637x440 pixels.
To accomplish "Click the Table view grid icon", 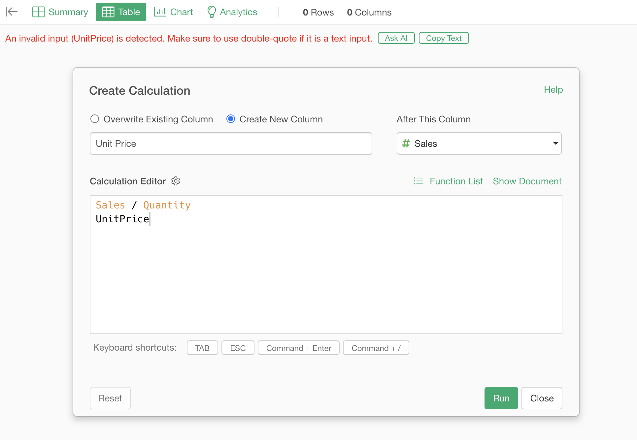I will click(108, 12).
